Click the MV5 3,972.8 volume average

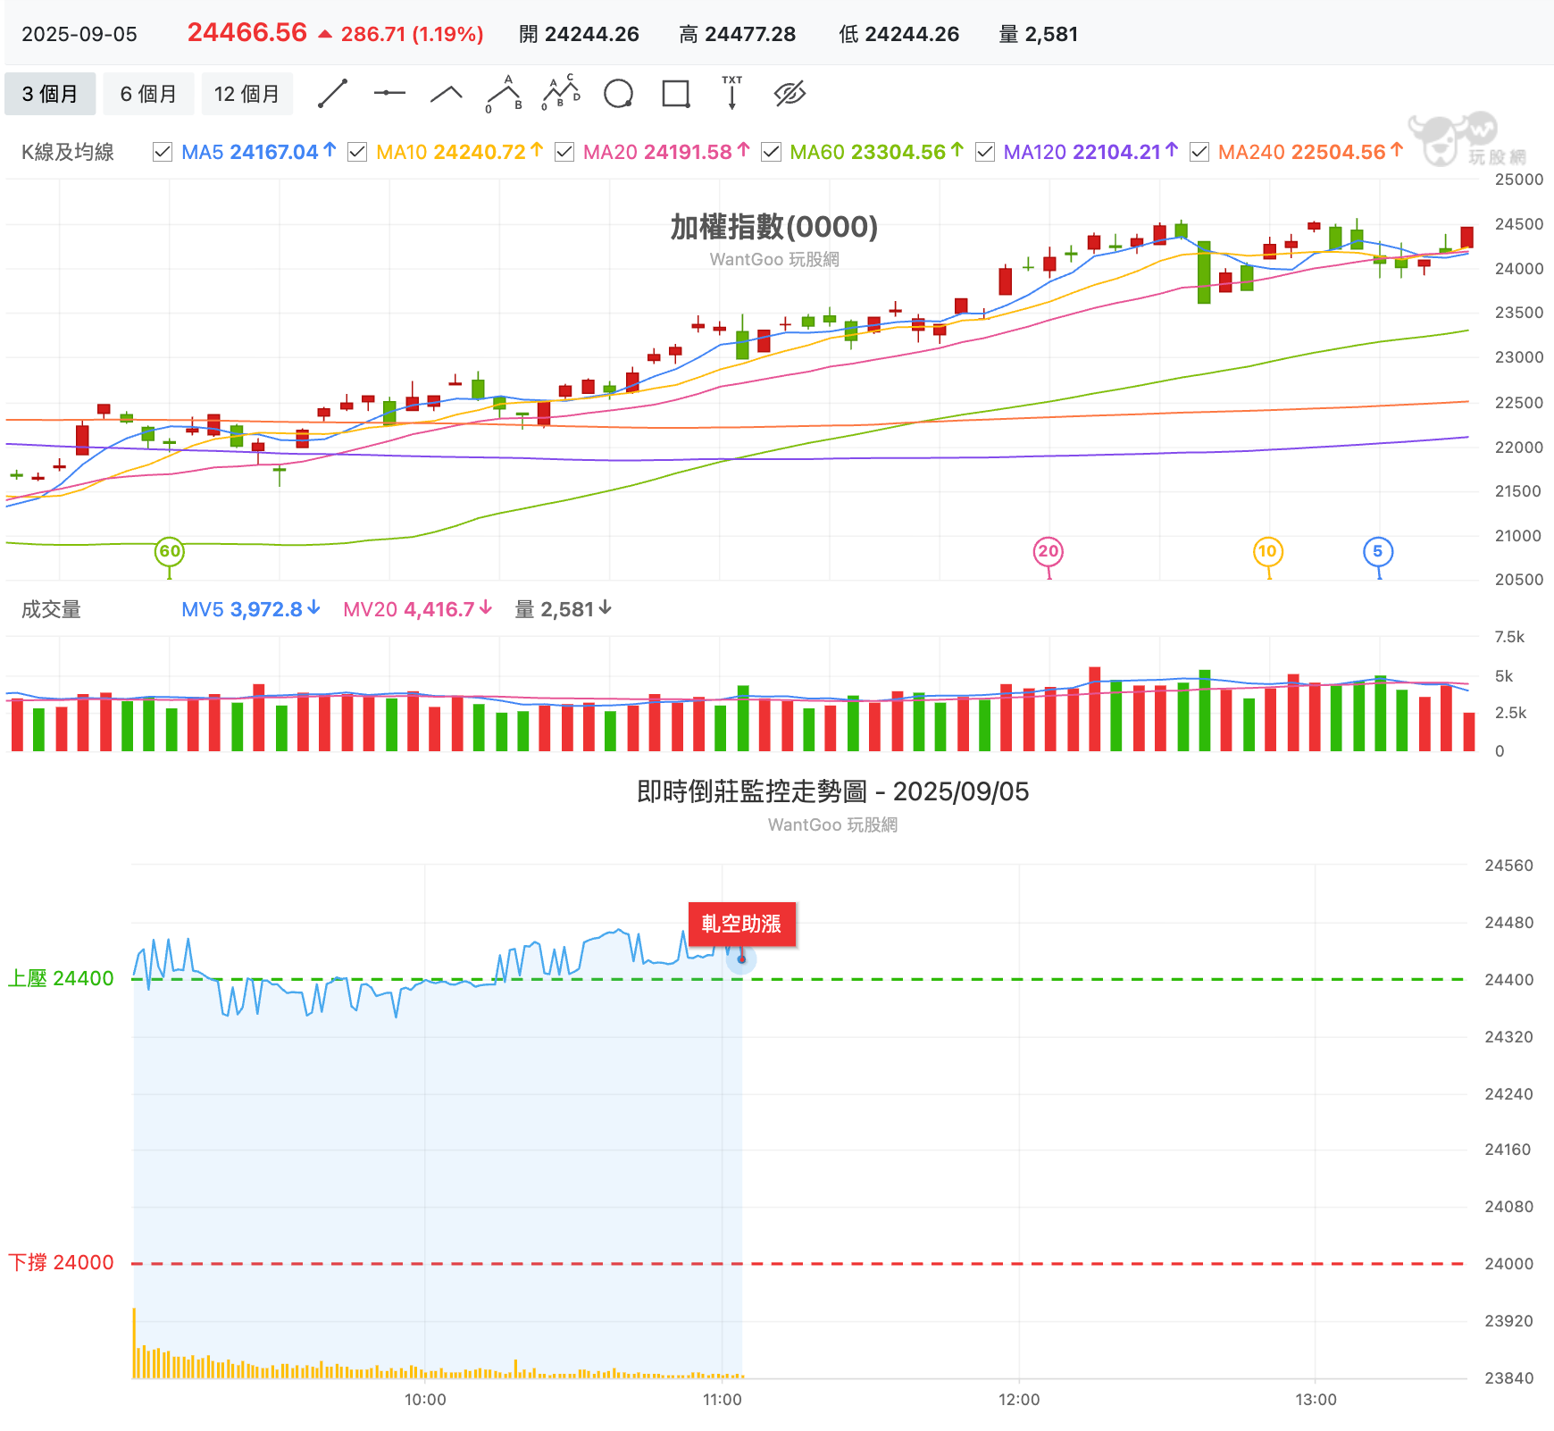[x=251, y=609]
